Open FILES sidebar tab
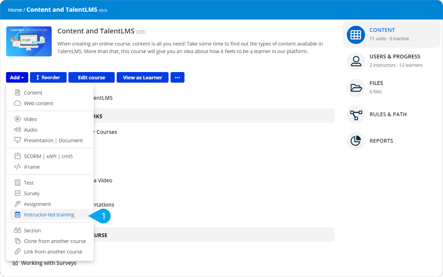Viewport: 443px width, 277px height. (392, 88)
